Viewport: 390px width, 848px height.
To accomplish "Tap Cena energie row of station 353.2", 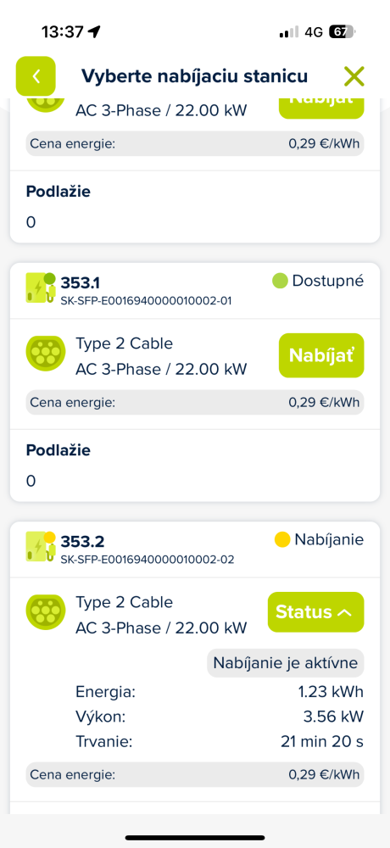I will (195, 774).
